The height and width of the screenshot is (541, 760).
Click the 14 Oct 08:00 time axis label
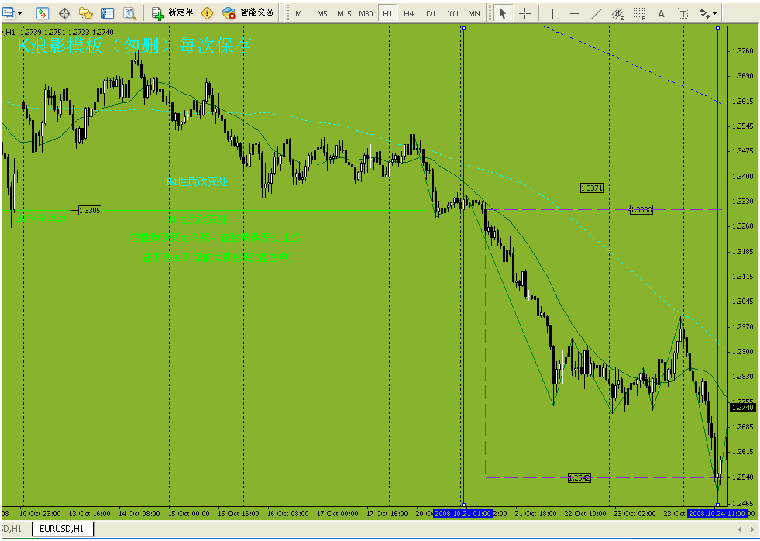click(139, 513)
